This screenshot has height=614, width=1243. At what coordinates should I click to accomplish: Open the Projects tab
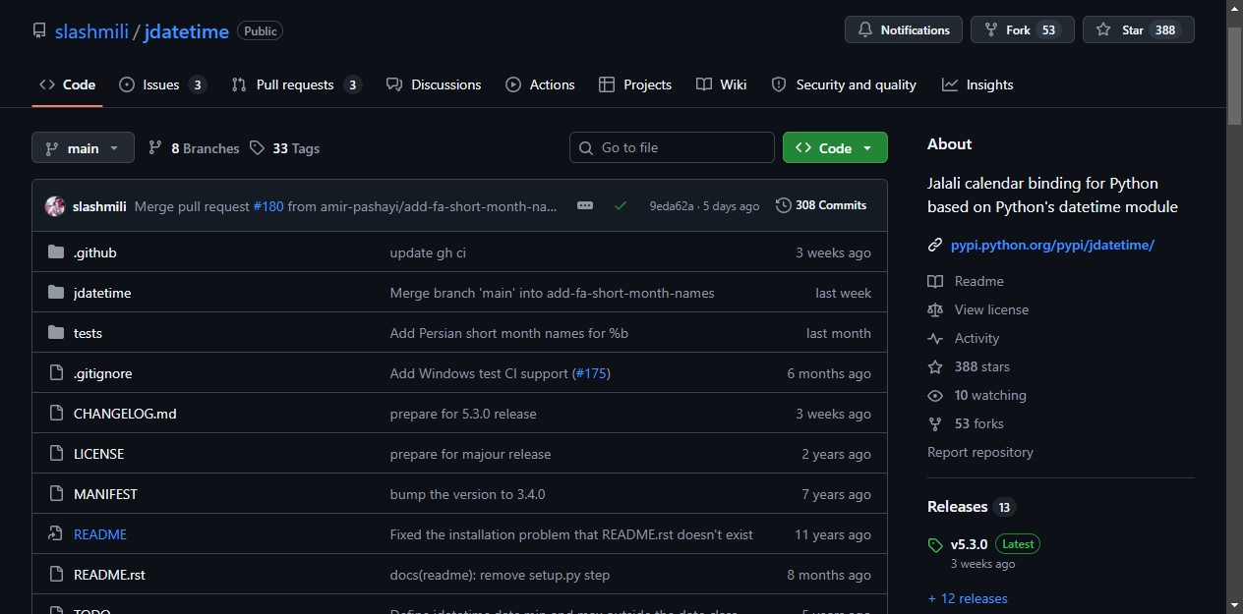point(635,84)
